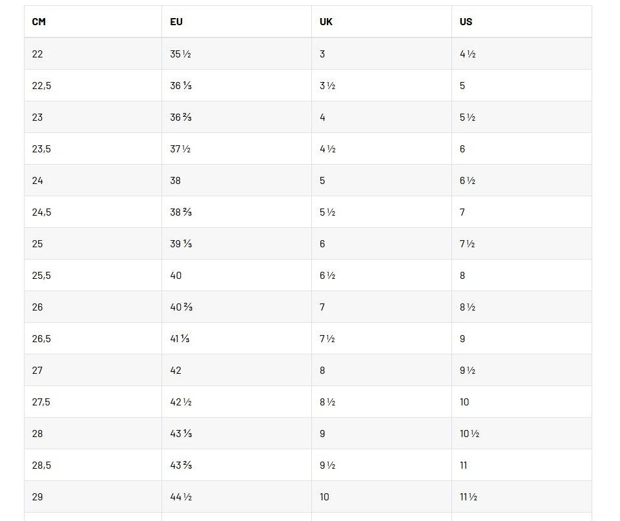The width and height of the screenshot is (620, 521).
Task: Select EU size 44 ½ cell
Action: (181, 496)
